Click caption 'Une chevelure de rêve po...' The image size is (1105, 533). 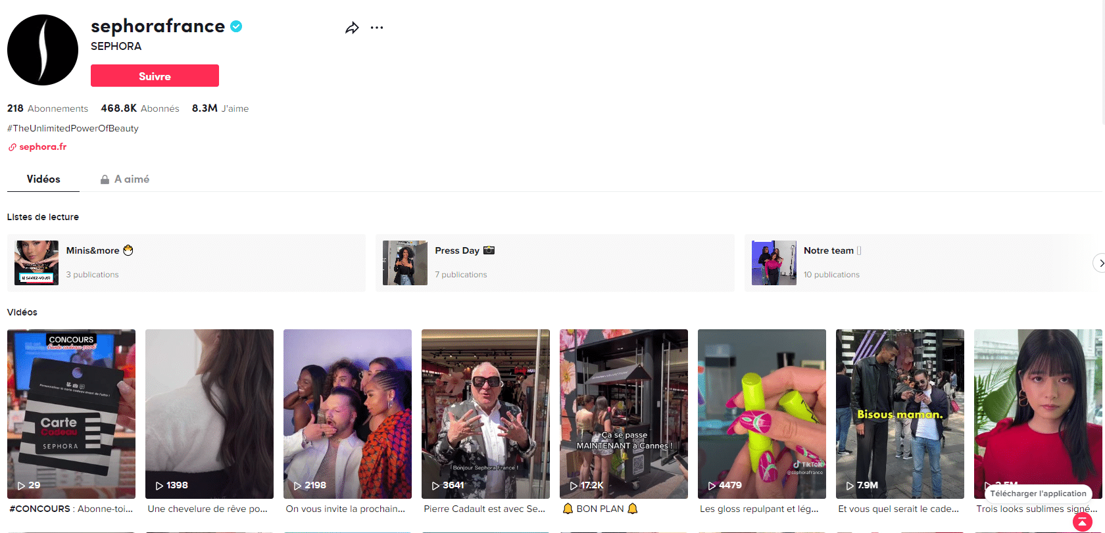click(208, 509)
